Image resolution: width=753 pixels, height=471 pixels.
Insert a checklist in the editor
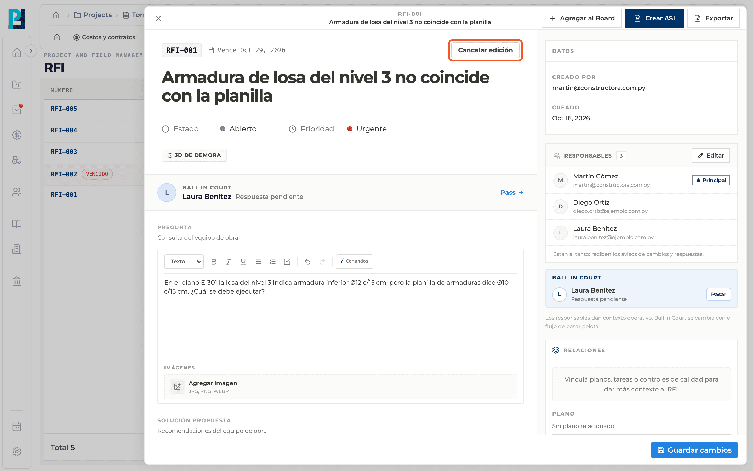click(x=287, y=261)
